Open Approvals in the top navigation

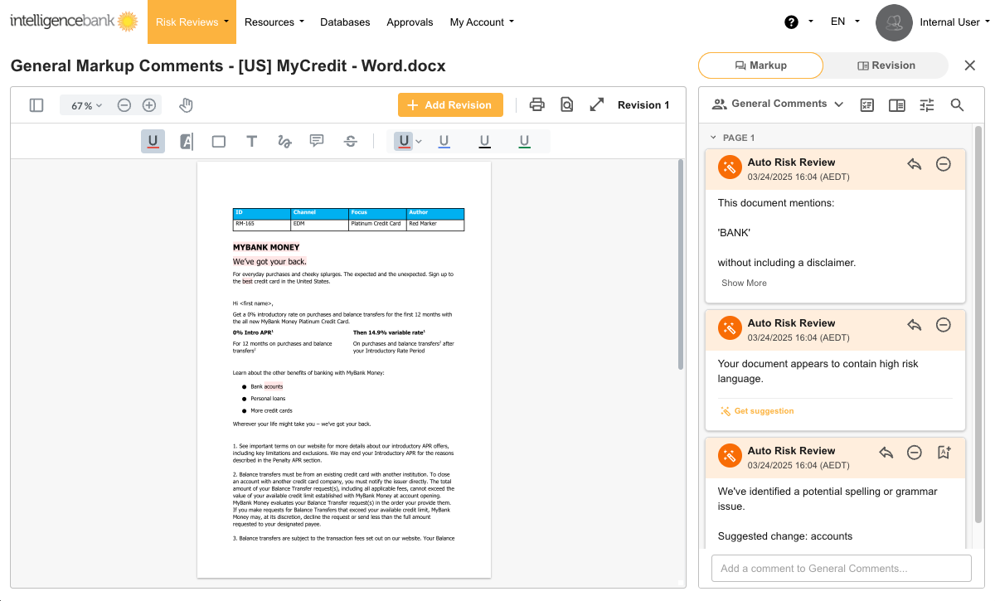coord(410,22)
